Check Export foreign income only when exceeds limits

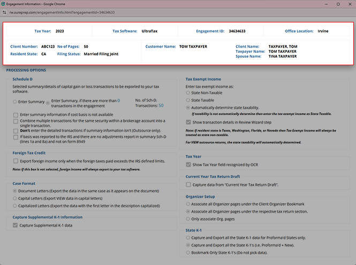point(16,161)
